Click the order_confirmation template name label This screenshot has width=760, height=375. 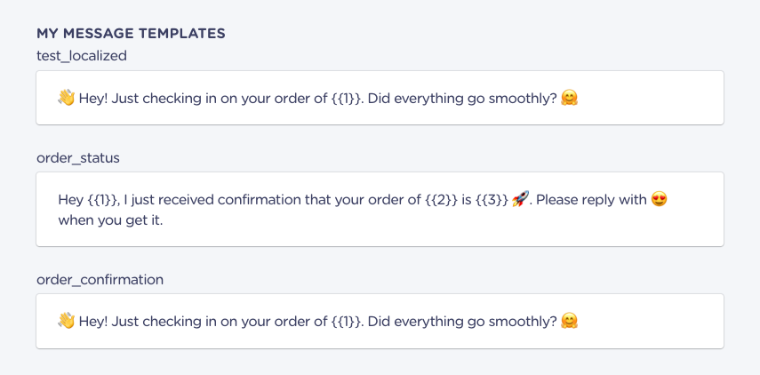(x=100, y=280)
